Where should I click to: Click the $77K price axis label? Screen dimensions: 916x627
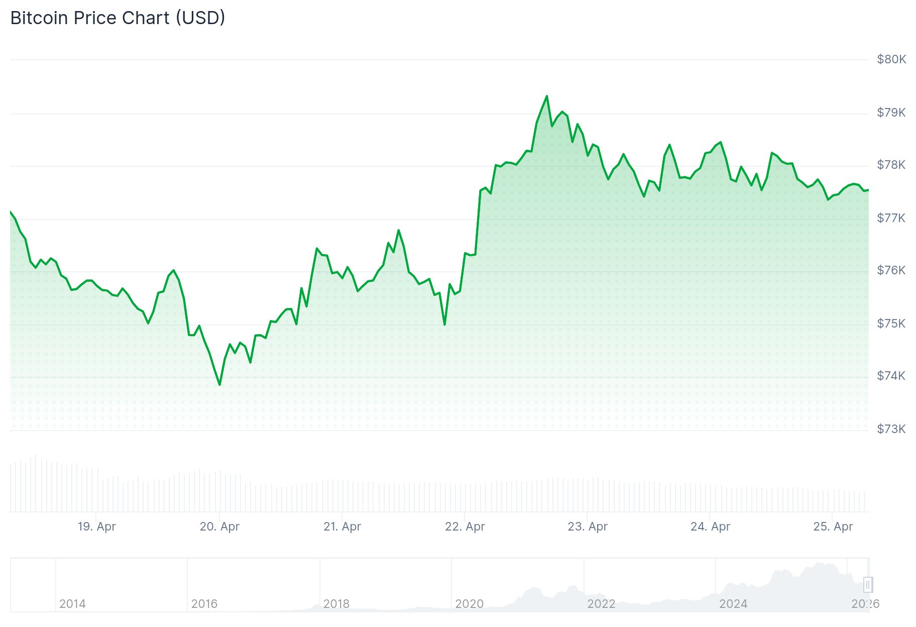(891, 218)
